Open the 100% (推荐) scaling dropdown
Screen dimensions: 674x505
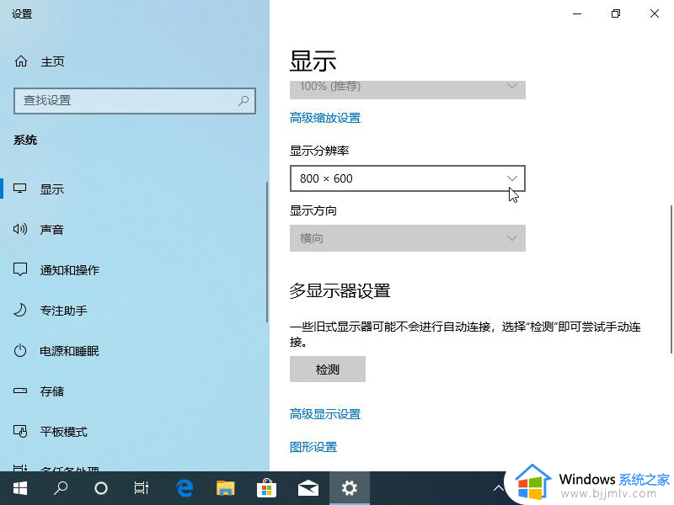pos(408,89)
